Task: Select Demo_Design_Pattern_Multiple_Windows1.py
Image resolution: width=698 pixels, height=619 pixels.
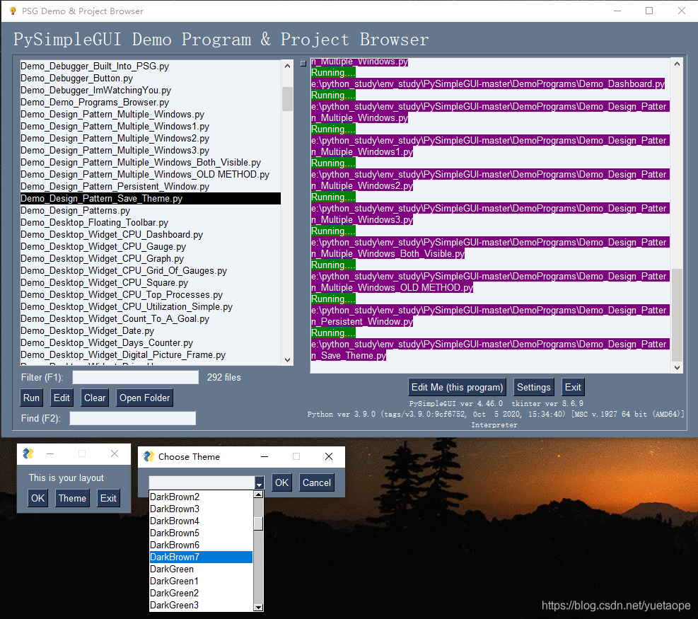Action: [x=151, y=127]
